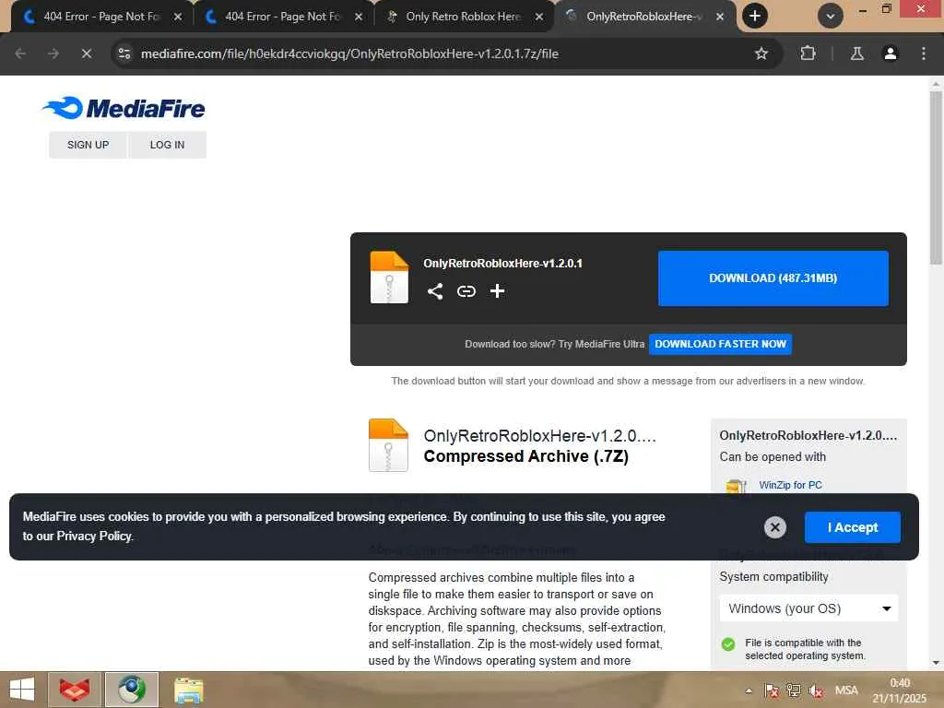Open File Explorer from the taskbar
944x708 pixels.
point(188,690)
